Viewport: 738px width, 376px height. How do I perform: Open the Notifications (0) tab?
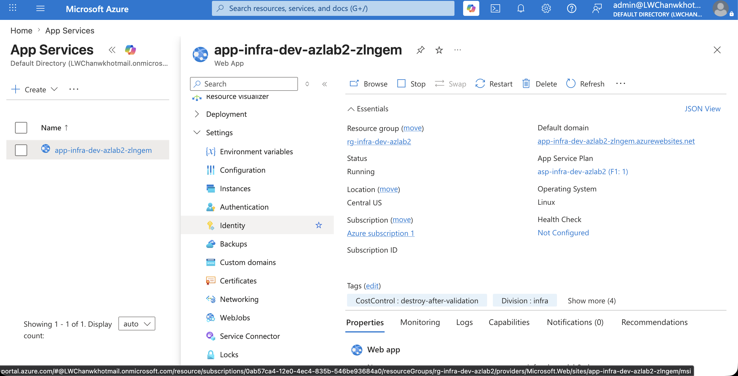pos(575,322)
